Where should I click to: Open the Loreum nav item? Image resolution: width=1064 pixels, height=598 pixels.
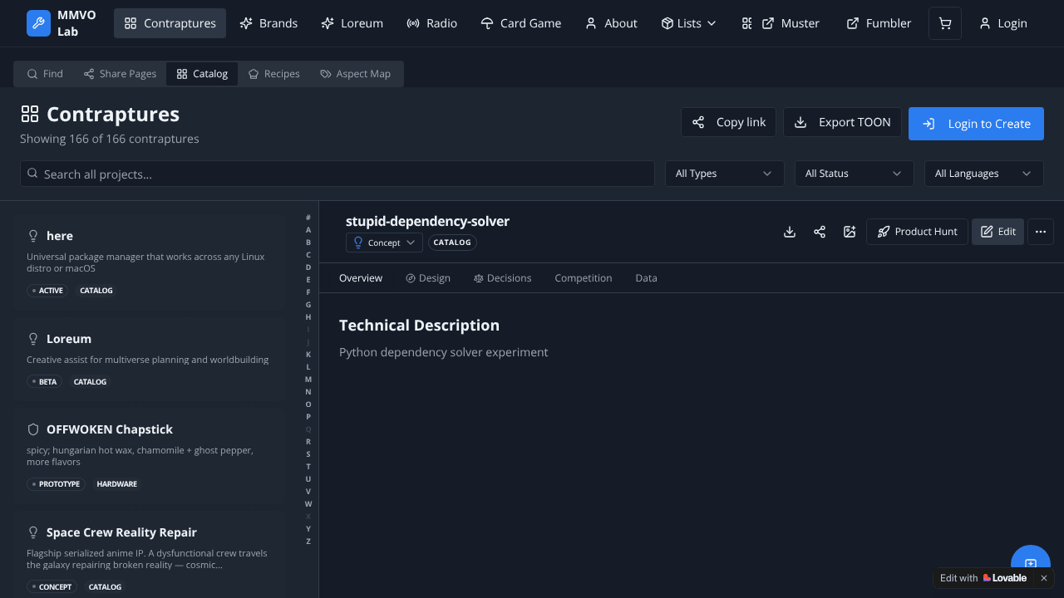click(x=352, y=23)
